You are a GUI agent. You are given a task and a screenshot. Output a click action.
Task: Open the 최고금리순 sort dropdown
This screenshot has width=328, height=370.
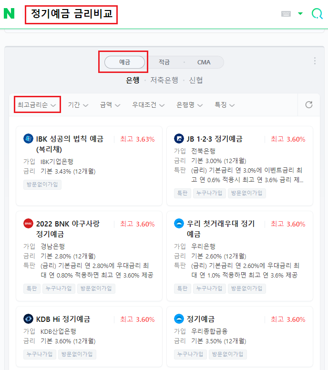click(x=37, y=104)
